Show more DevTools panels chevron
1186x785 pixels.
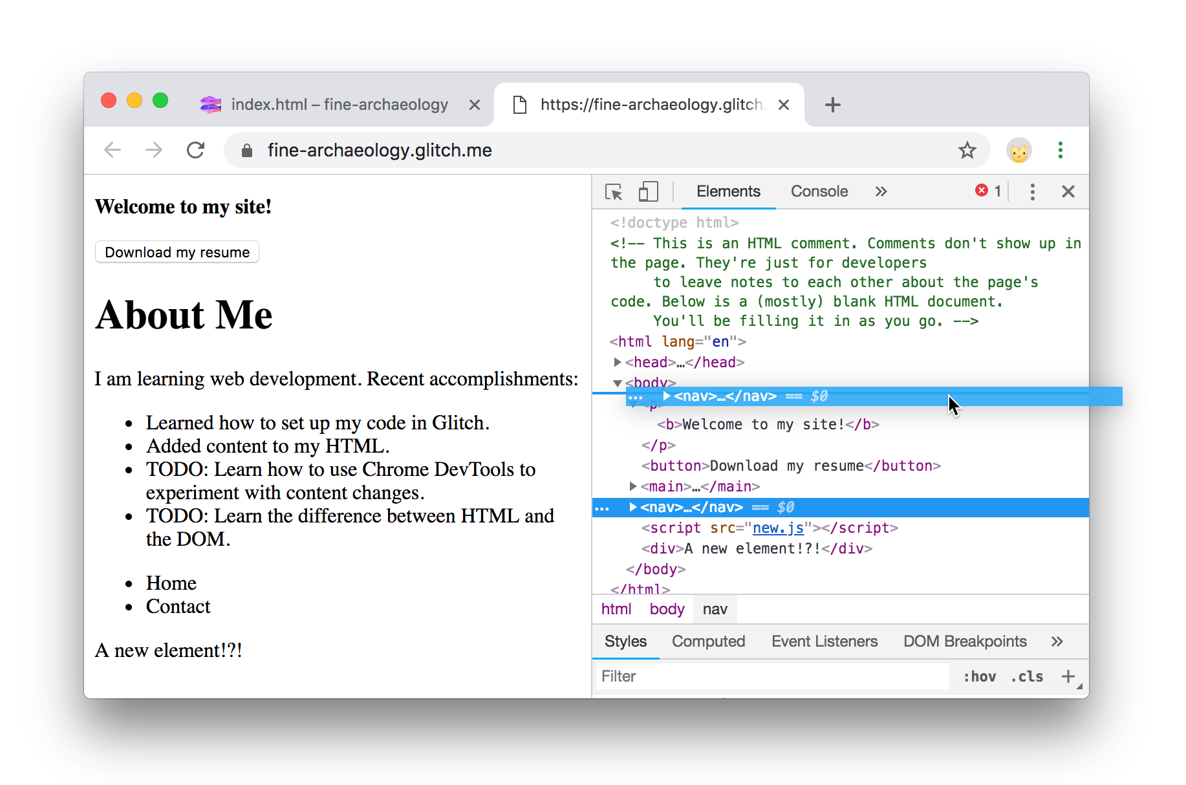(881, 191)
